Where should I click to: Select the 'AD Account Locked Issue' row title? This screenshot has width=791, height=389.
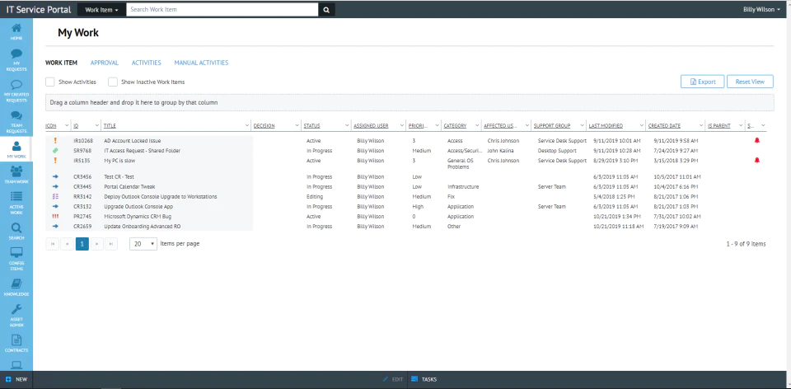click(132, 141)
